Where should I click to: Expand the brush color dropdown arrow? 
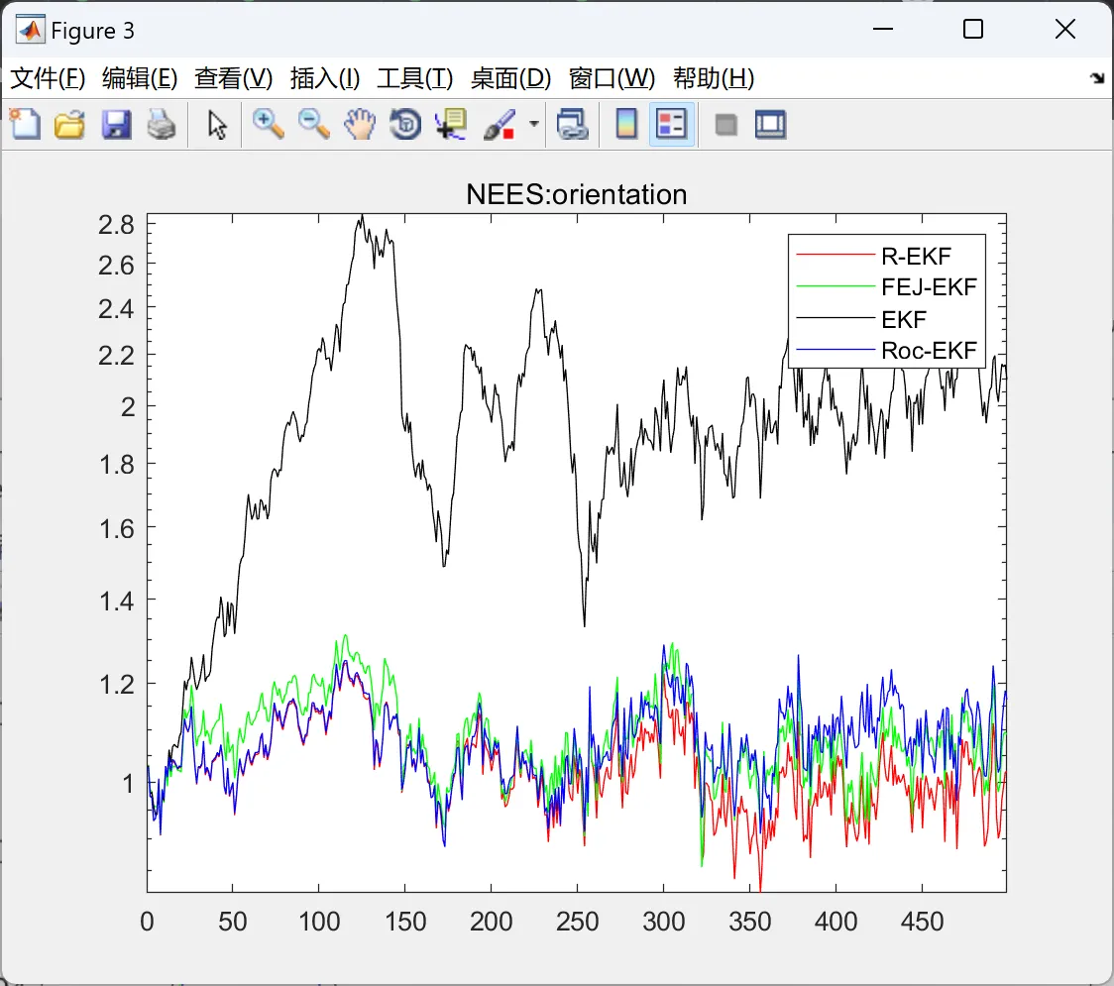click(x=533, y=124)
